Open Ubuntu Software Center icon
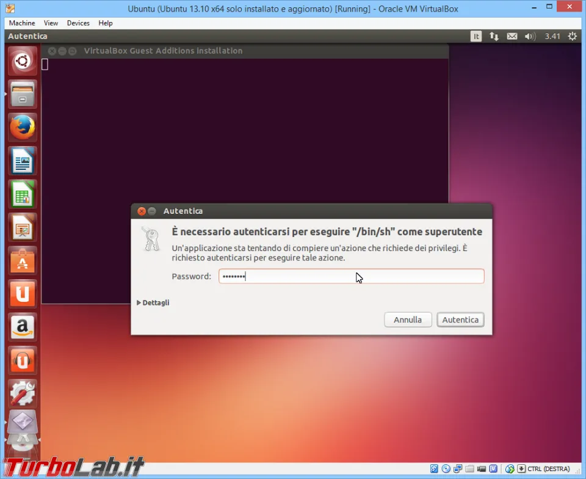Viewport: 586px width, 479px height. click(x=23, y=261)
